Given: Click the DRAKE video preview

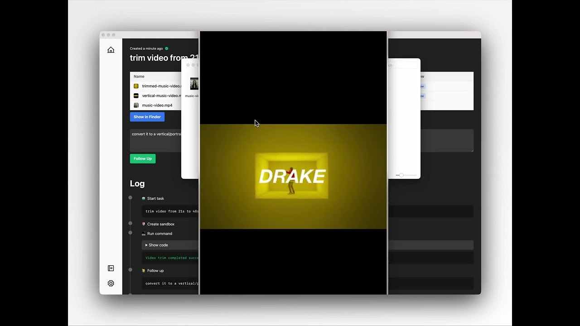Looking at the screenshot, I should coord(293,176).
